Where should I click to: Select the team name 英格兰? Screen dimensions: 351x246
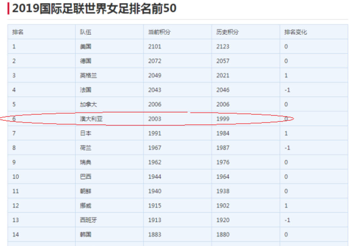tap(88, 75)
